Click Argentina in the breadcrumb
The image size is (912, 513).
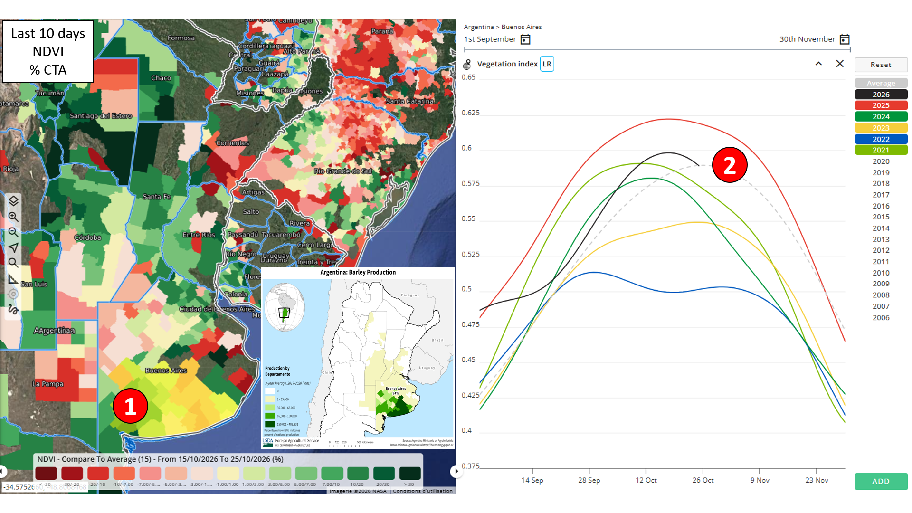[x=479, y=27]
